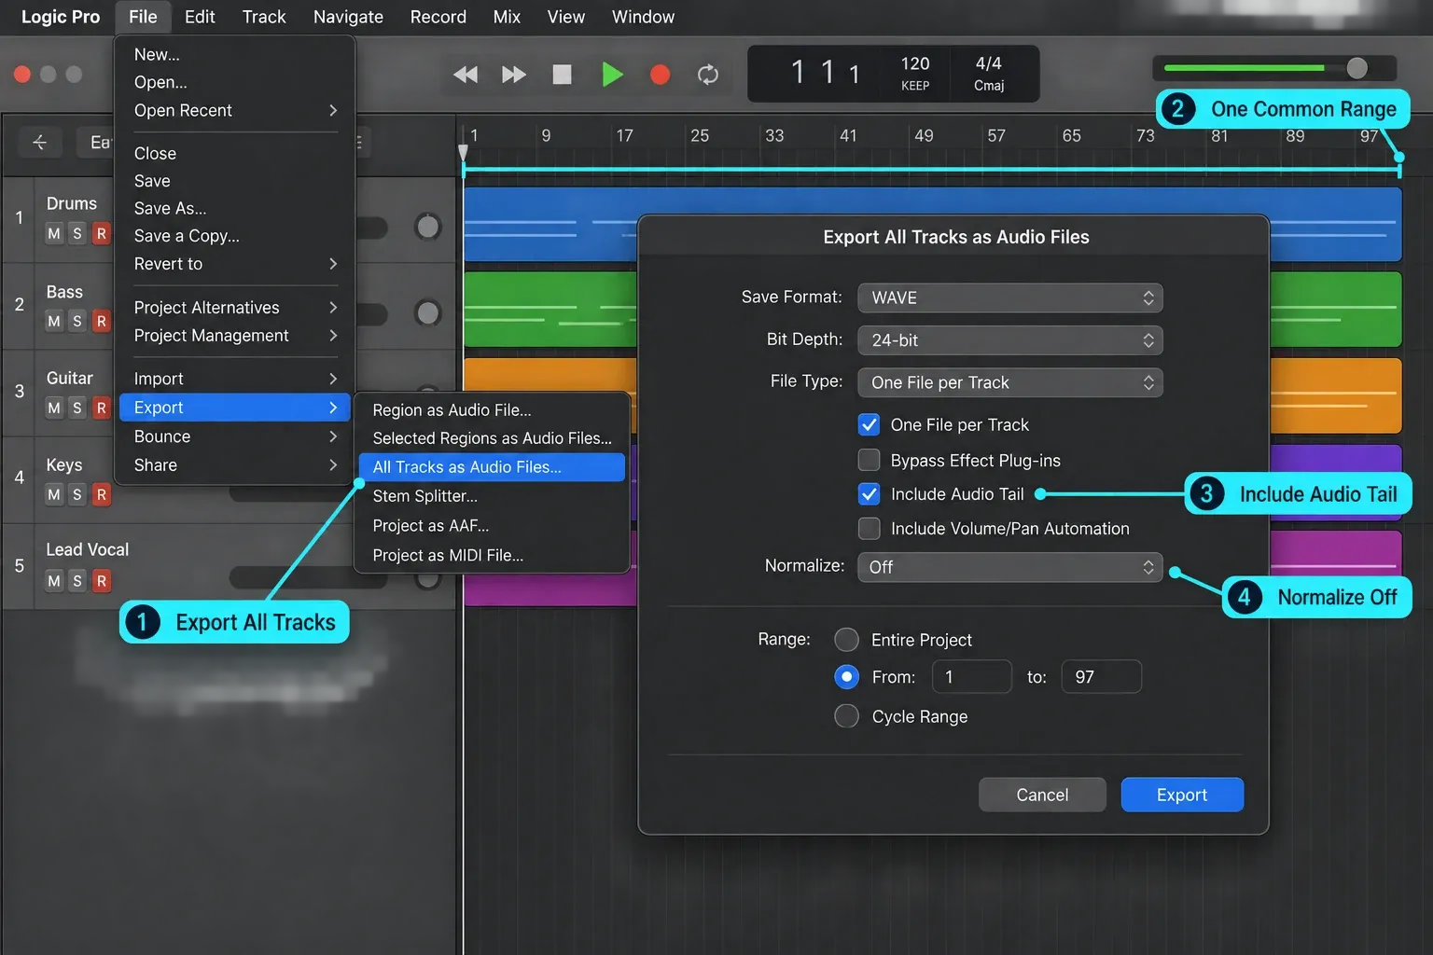Open the Normalize dropdown
The height and width of the screenshot is (955, 1433).
1010,567
